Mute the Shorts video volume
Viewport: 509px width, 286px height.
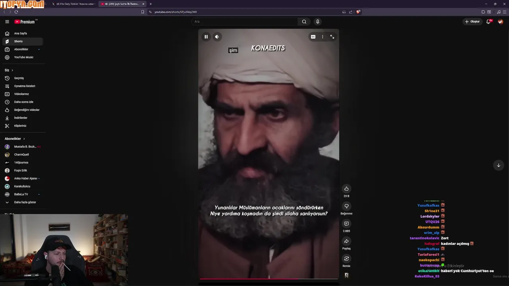tap(217, 37)
